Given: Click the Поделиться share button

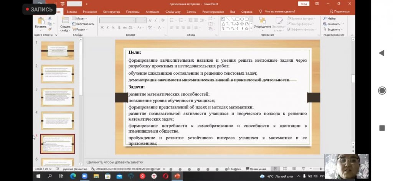Looking at the screenshot, I should pos(339,12).
